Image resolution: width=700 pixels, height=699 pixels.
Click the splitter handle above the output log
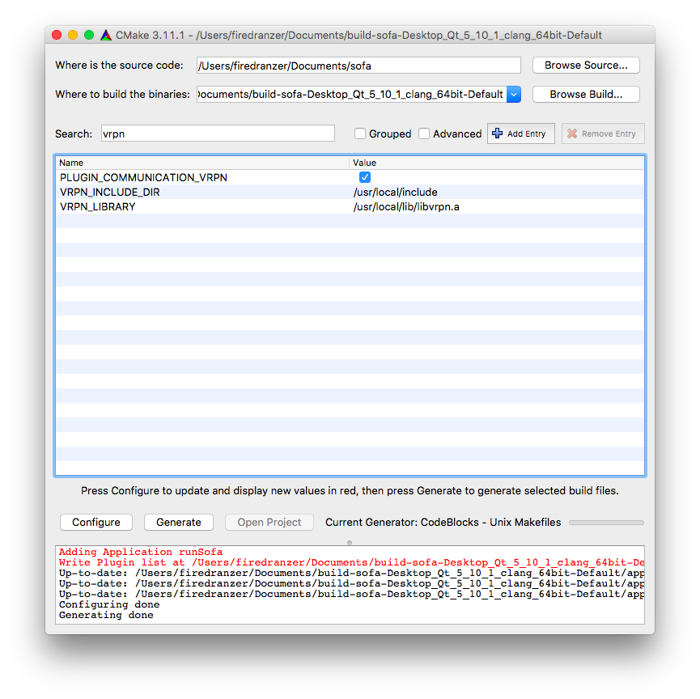coord(350,543)
